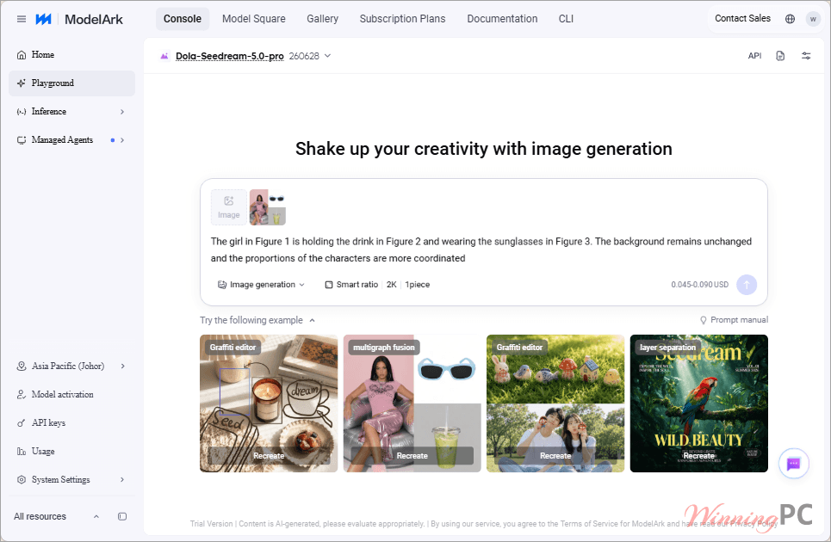Image resolution: width=831 pixels, height=542 pixels.
Task: Open the documentation page icon beside API
Action: [780, 56]
